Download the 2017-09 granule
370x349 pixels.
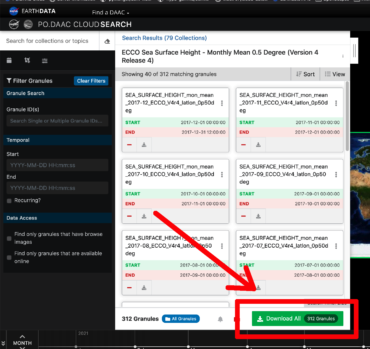[x=258, y=216]
